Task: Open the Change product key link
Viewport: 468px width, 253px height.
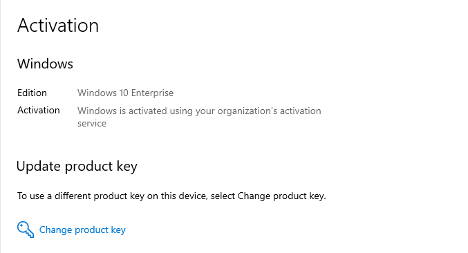Action: click(82, 230)
